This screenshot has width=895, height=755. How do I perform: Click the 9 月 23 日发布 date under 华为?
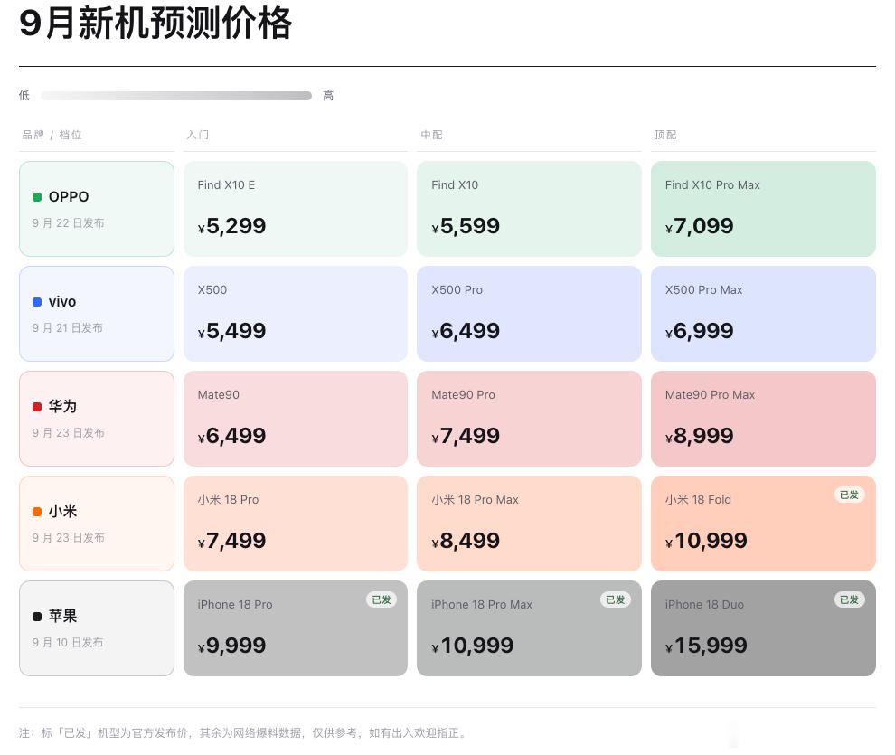pyautogui.click(x=68, y=433)
